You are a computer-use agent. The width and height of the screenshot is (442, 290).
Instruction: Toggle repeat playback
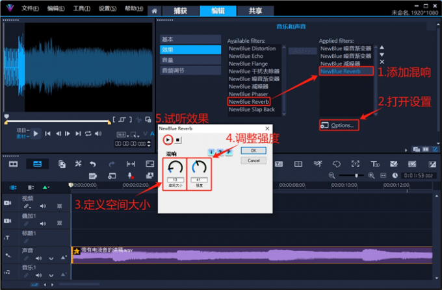pyautogui.click(x=88, y=134)
